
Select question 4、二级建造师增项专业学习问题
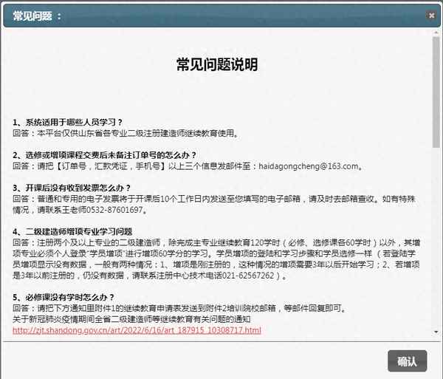click(x=72, y=232)
